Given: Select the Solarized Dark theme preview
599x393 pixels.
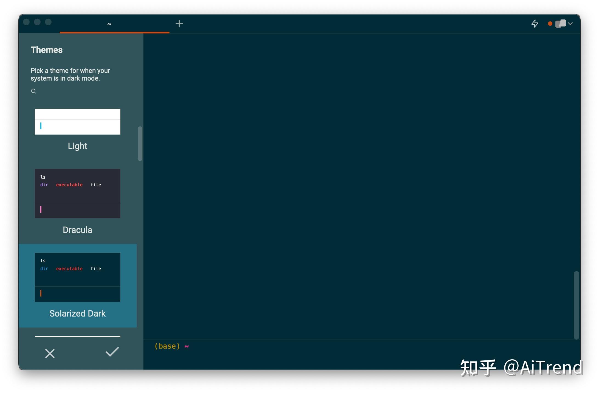Looking at the screenshot, I should click(x=77, y=277).
